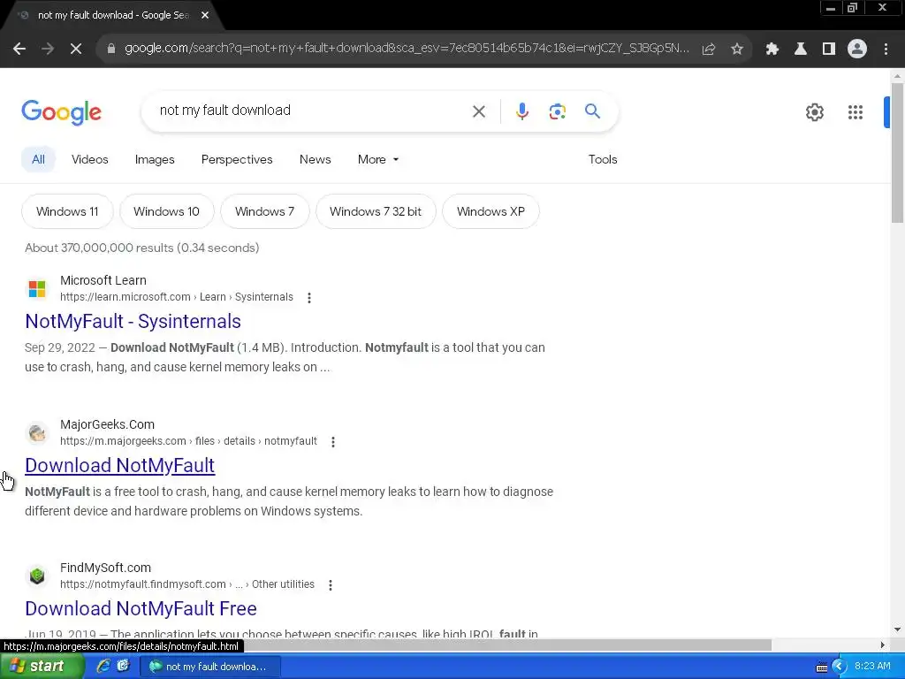Filter by Windows 7 32 bit chip

(x=375, y=211)
